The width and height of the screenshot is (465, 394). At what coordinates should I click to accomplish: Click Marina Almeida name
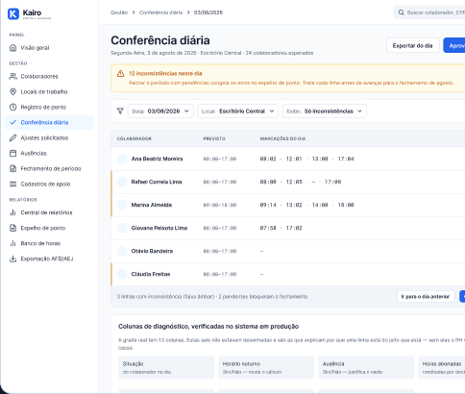pyautogui.click(x=152, y=205)
